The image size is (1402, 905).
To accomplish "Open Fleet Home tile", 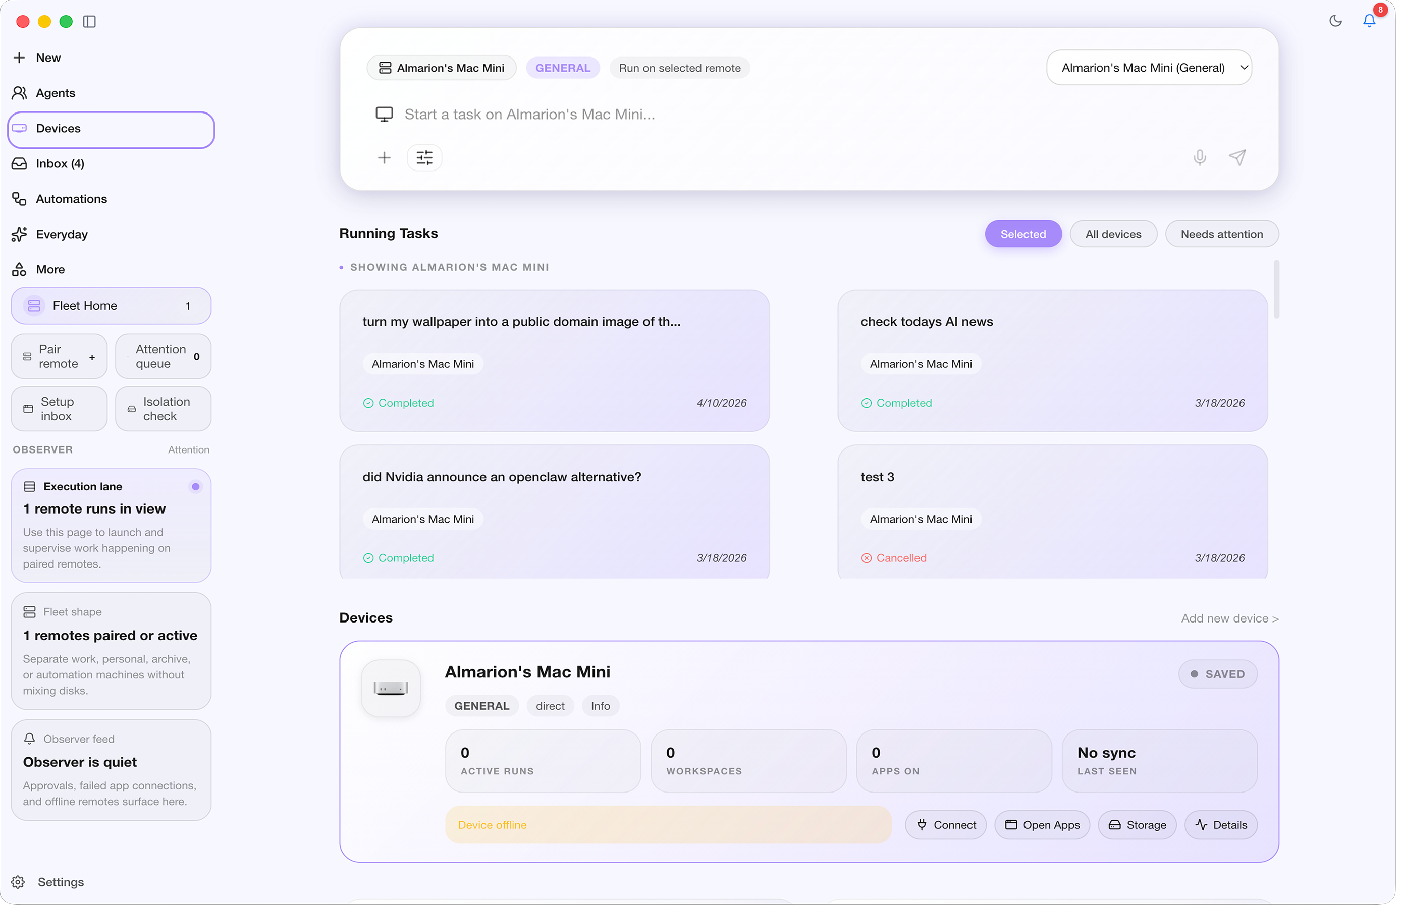I will 111,306.
